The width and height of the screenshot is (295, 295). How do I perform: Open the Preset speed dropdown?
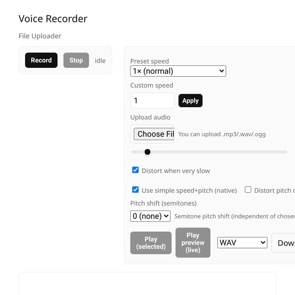(178, 71)
